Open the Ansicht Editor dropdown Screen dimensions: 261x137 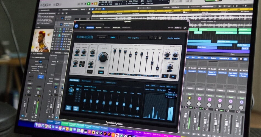(x=178, y=28)
